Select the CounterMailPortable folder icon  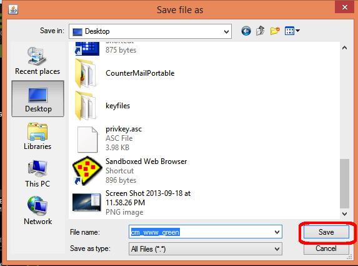86,73
